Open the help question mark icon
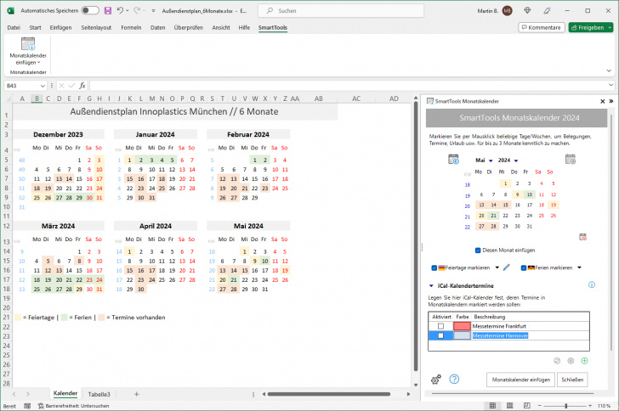 point(454,380)
